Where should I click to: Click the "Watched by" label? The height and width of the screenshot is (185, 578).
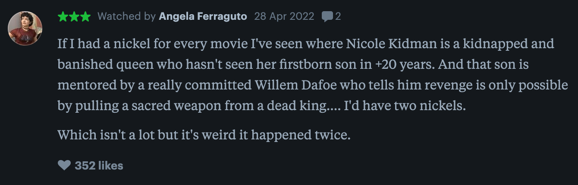tap(126, 16)
